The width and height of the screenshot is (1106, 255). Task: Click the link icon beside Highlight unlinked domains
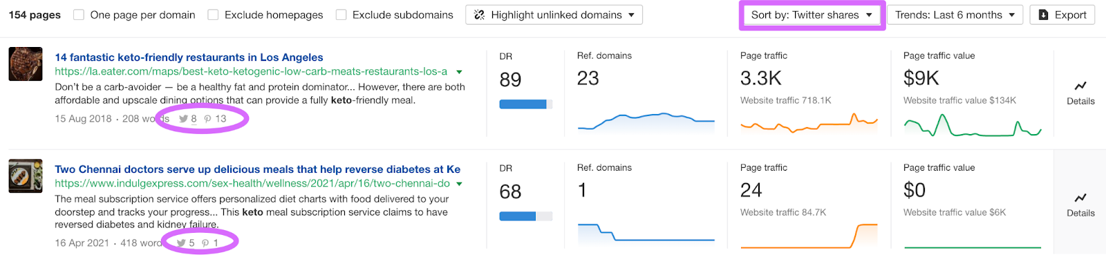coord(479,15)
